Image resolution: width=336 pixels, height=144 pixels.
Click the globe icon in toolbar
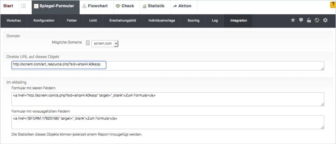[317, 20]
